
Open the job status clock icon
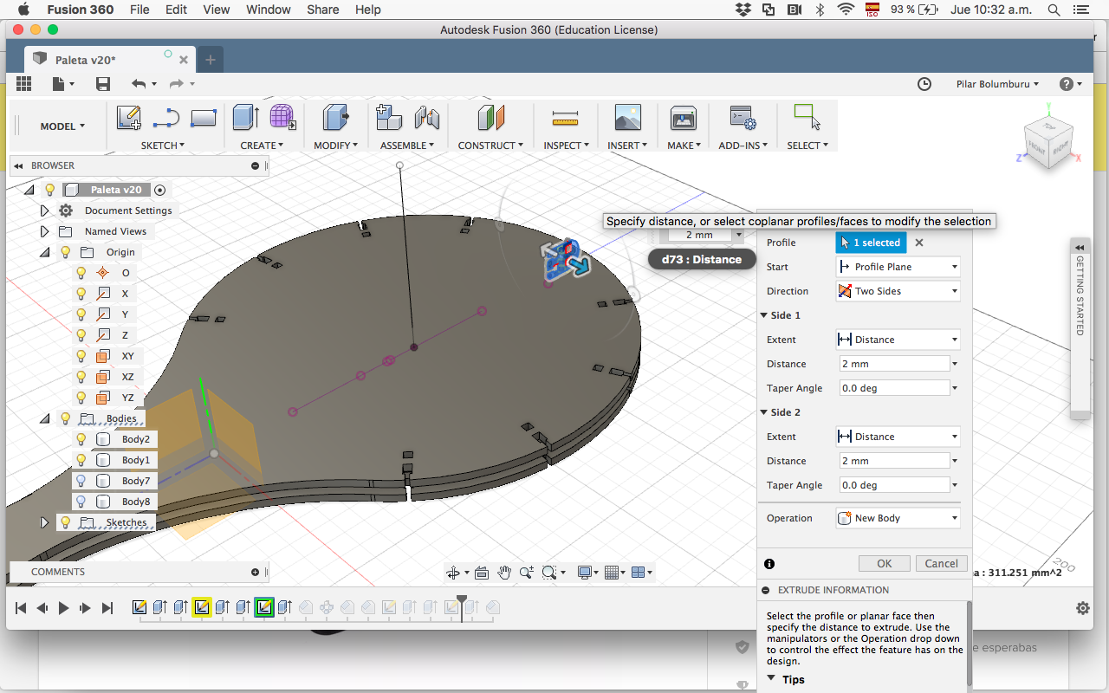pos(924,84)
